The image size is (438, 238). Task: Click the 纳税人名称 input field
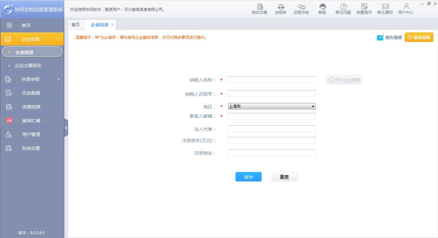click(x=272, y=80)
